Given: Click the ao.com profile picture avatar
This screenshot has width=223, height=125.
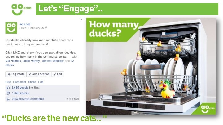Looking at the screenshot, I should [11, 28].
